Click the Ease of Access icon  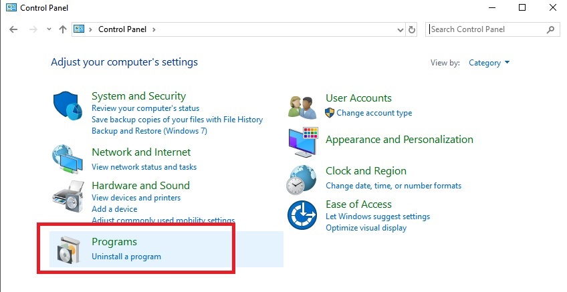pos(302,215)
